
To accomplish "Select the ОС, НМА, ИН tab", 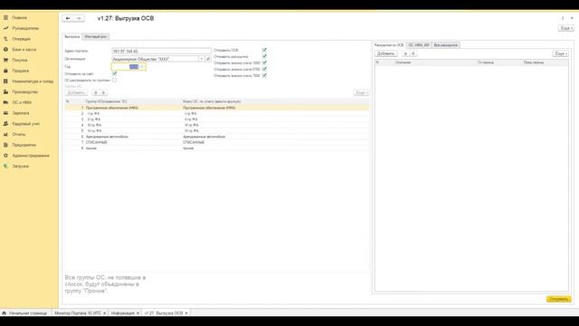I will [x=419, y=45].
